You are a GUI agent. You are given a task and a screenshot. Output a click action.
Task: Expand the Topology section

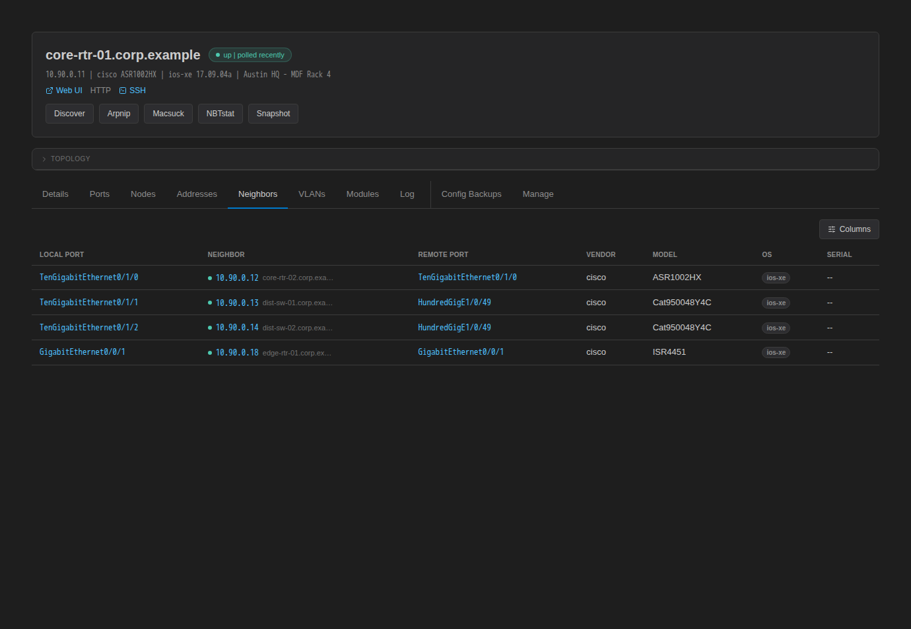click(455, 159)
